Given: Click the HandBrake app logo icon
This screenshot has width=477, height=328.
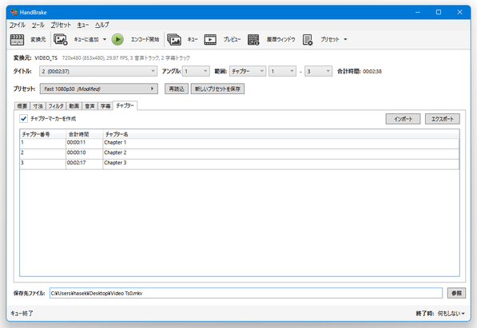Looking at the screenshot, I should click(x=14, y=12).
